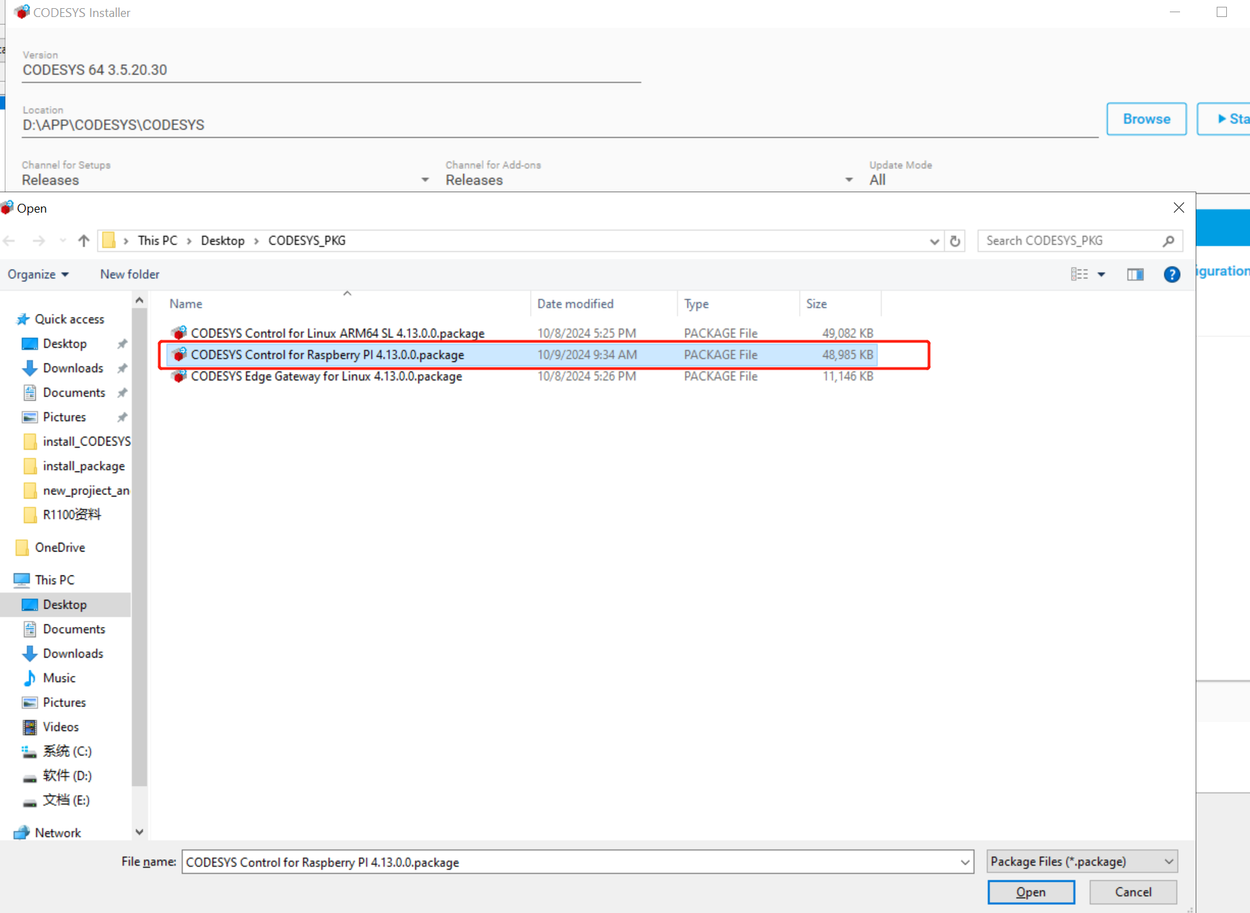This screenshot has height=913, width=1250.
Task: Click the Forward navigation arrow
Action: (39, 240)
